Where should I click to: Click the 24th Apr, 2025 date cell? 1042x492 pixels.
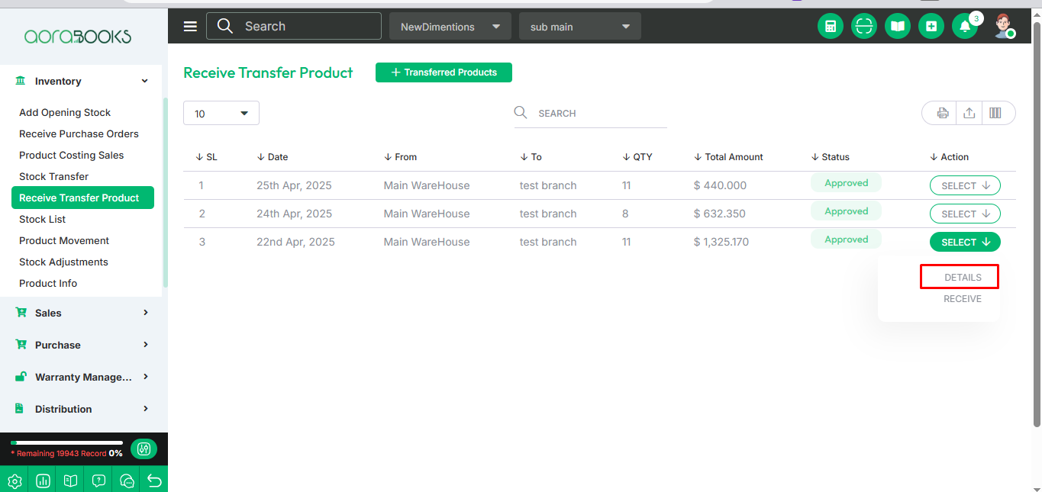(x=294, y=214)
